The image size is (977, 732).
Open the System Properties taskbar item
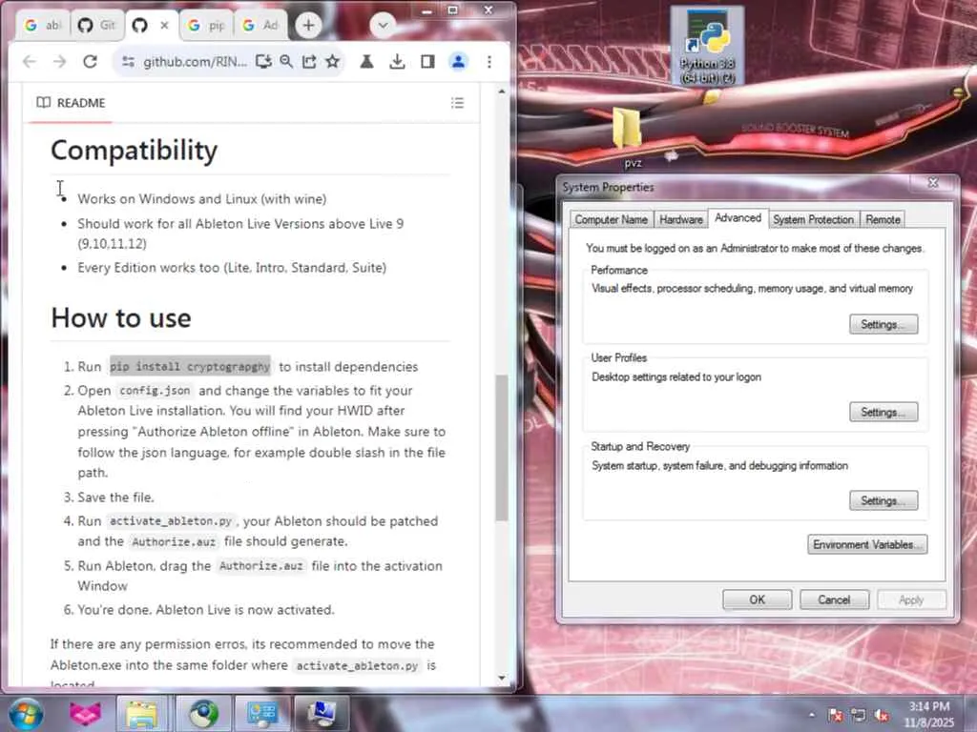[322, 713]
